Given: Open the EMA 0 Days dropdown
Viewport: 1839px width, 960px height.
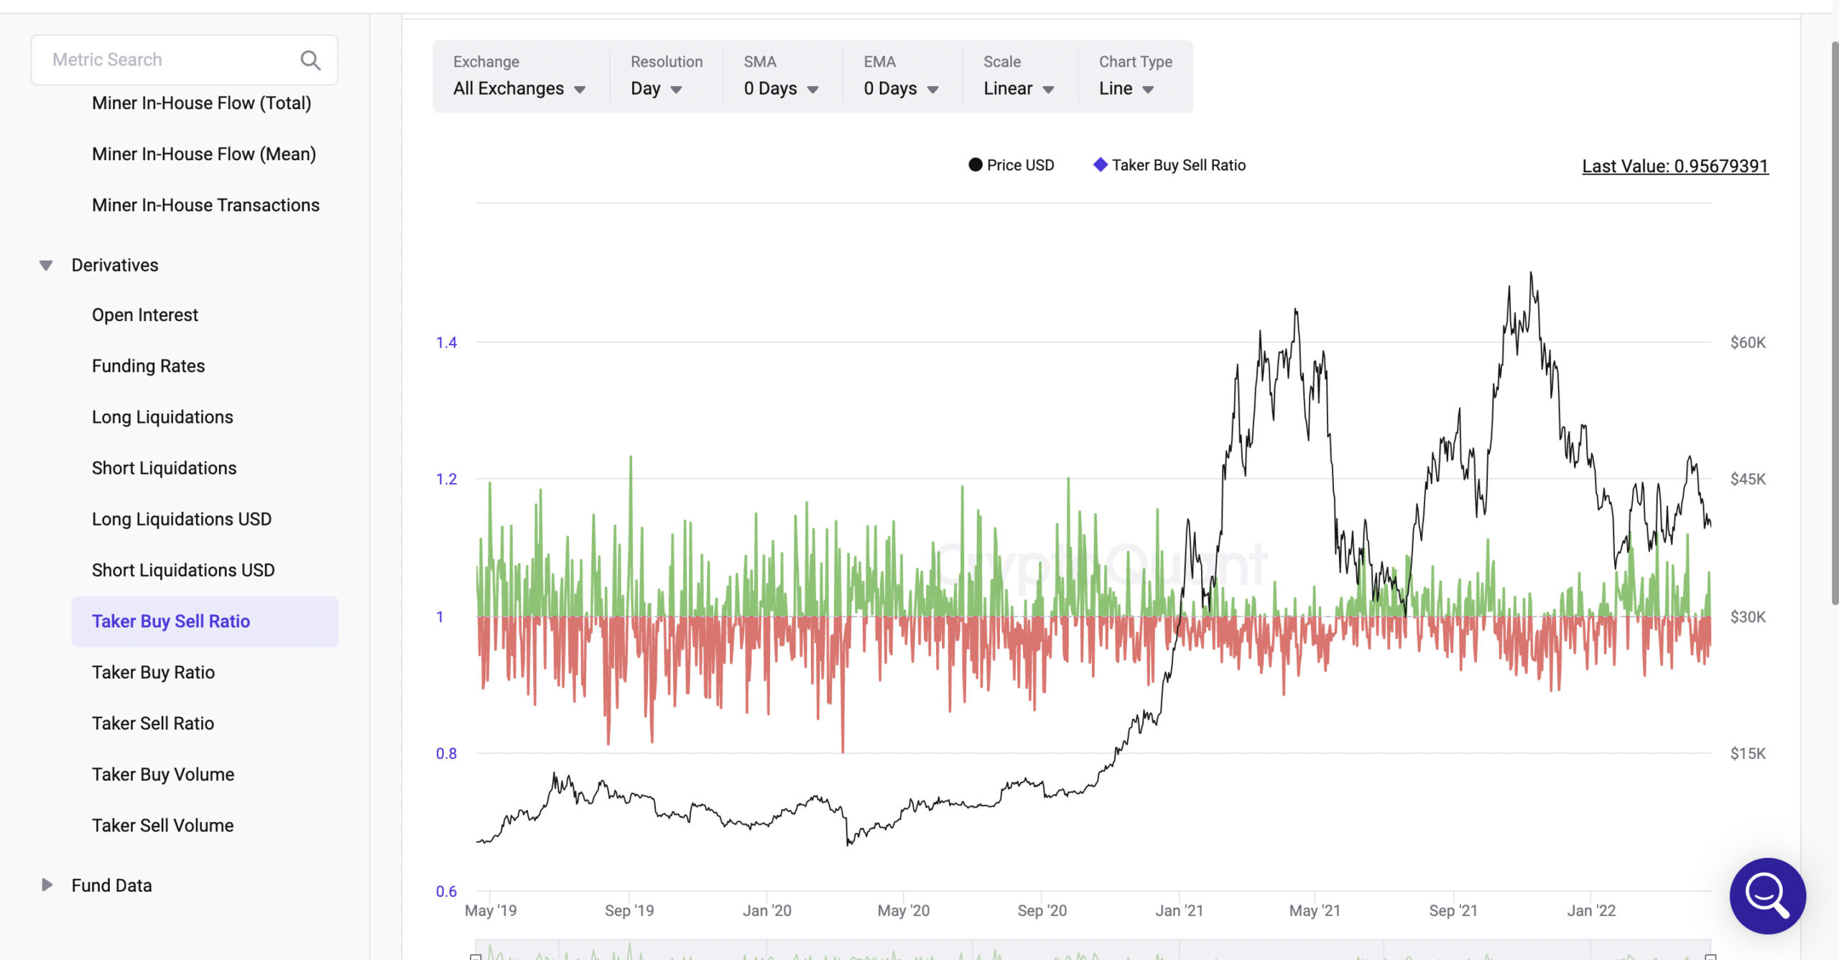Looking at the screenshot, I should [901, 76].
